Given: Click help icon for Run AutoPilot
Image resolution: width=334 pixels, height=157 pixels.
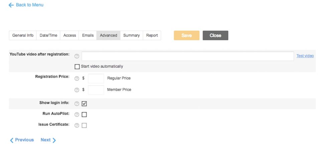Looking at the screenshot, I should [x=77, y=114].
